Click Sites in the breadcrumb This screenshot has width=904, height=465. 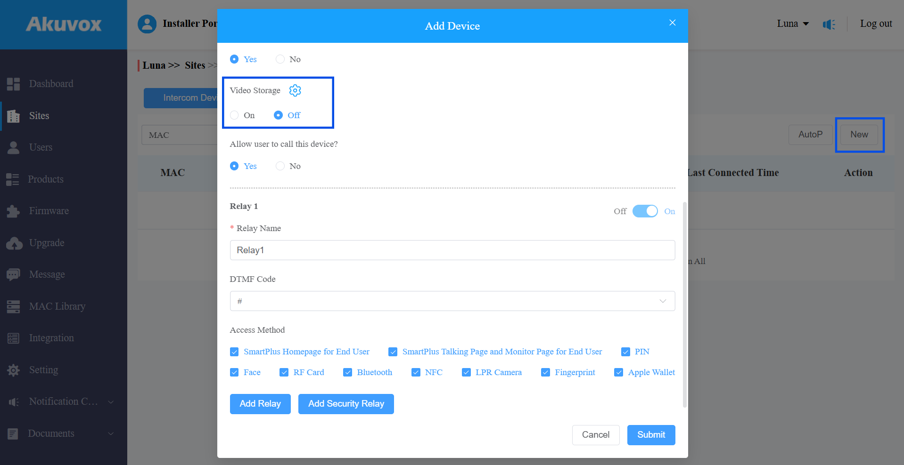195,65
